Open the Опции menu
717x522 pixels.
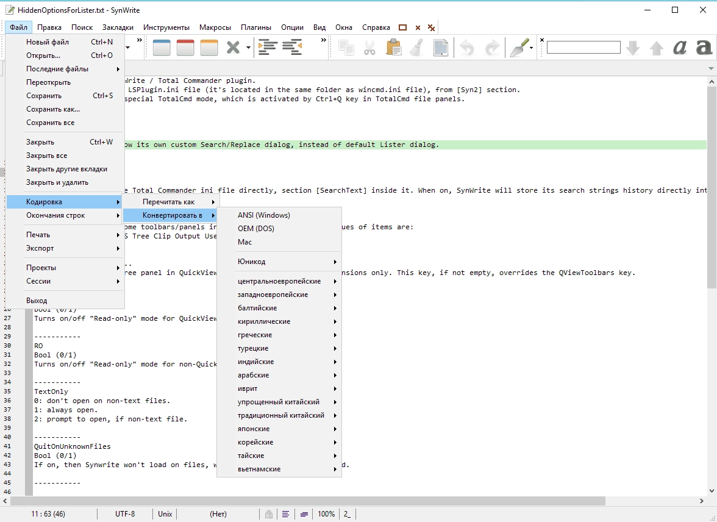(292, 27)
